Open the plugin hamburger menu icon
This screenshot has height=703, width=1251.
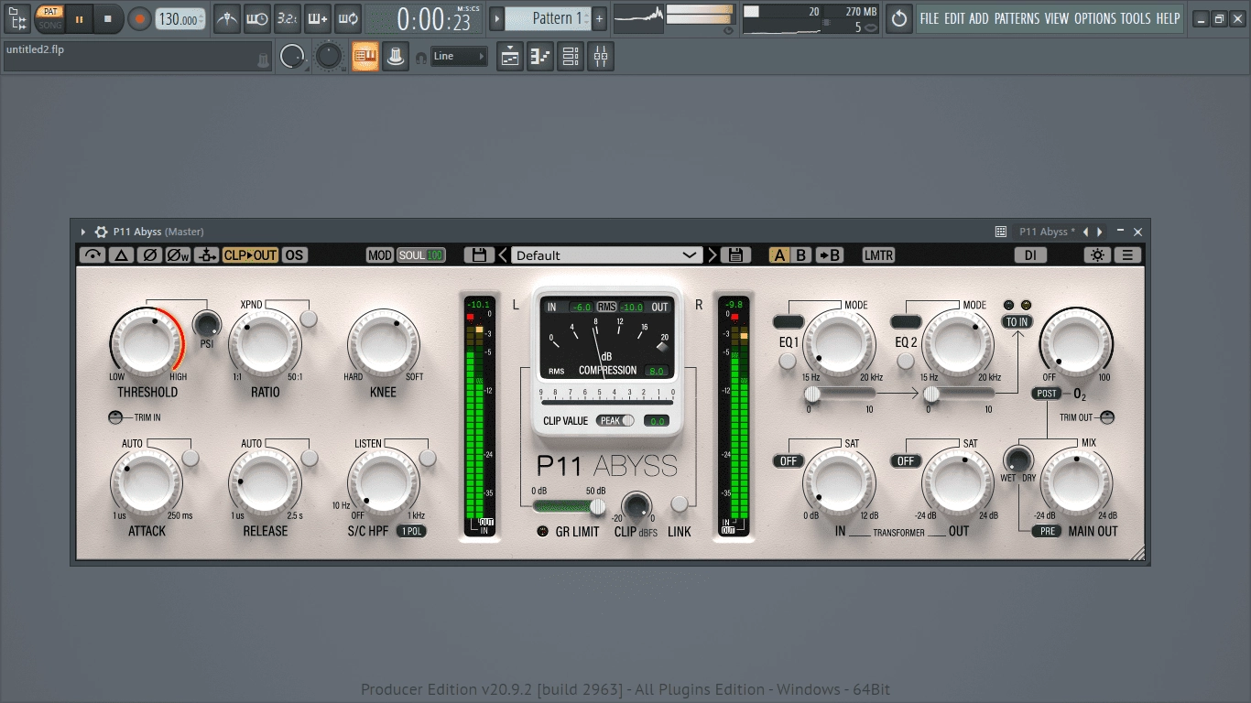pyautogui.click(x=1128, y=255)
